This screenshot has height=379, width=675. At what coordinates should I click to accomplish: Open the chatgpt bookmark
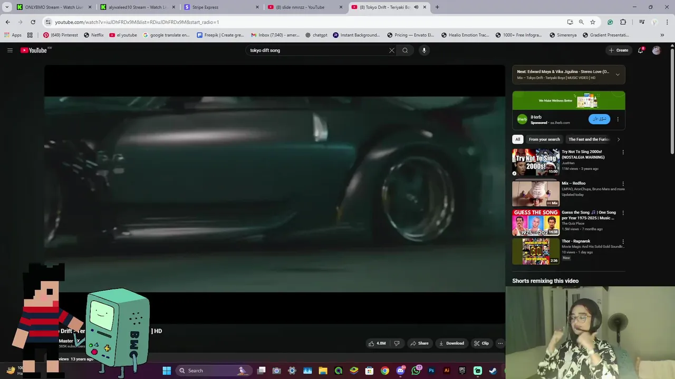[316, 35]
